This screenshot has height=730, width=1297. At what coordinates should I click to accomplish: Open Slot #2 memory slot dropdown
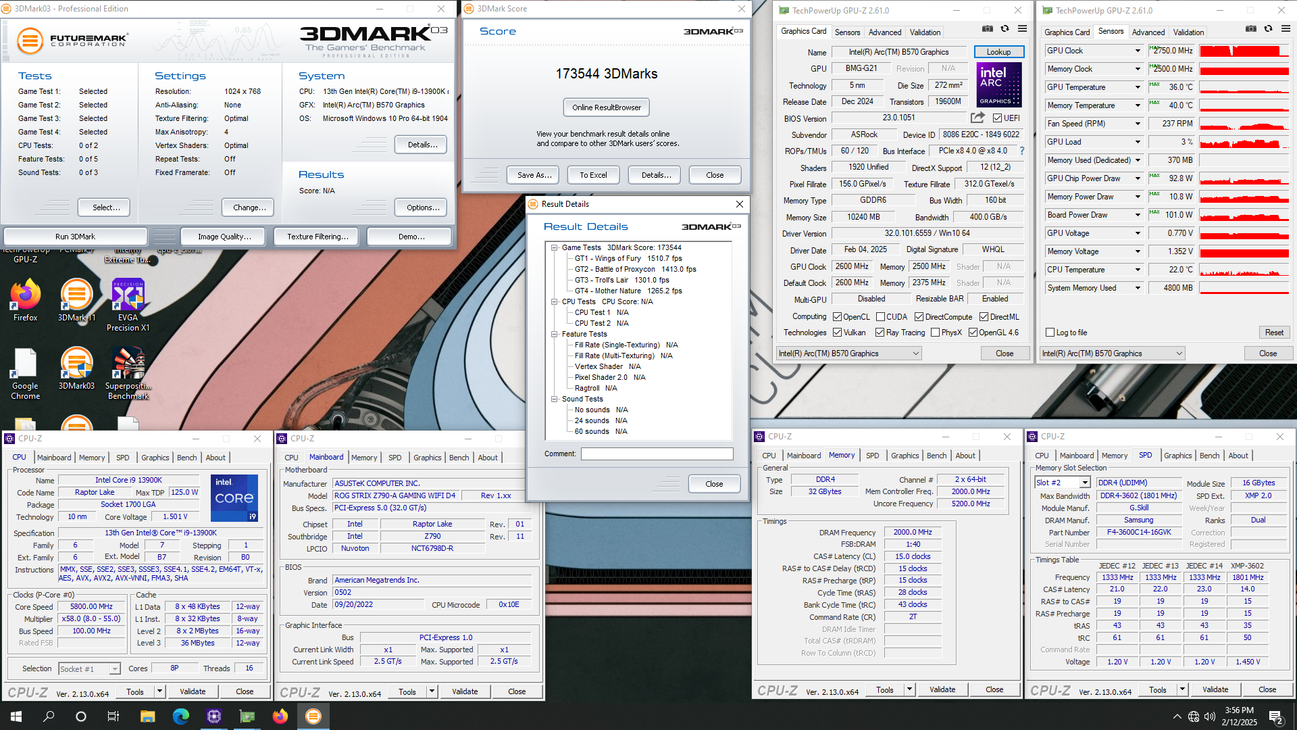point(1063,483)
